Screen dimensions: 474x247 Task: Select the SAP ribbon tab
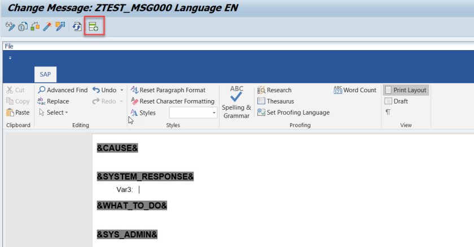coord(45,74)
